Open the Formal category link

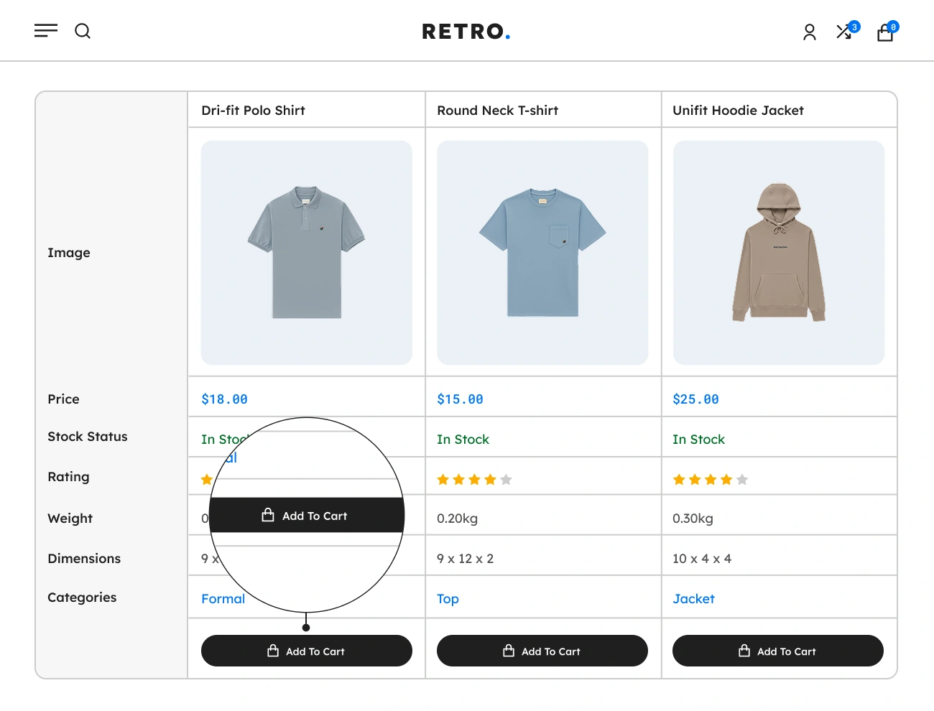223,599
